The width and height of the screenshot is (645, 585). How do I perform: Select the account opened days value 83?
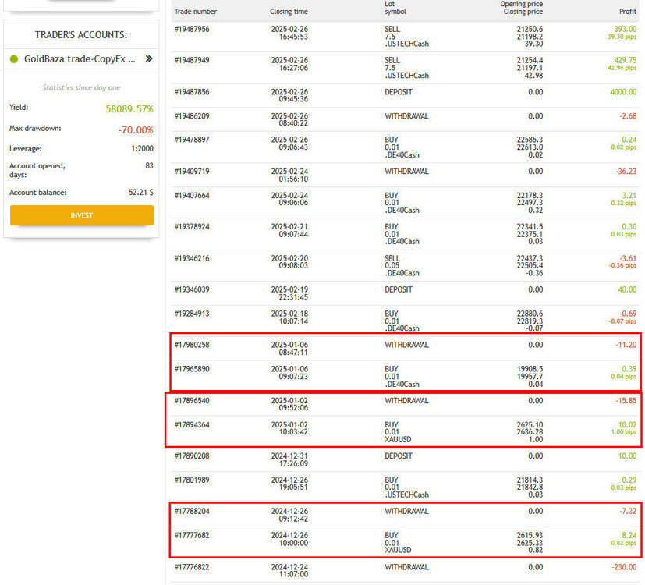(x=149, y=165)
